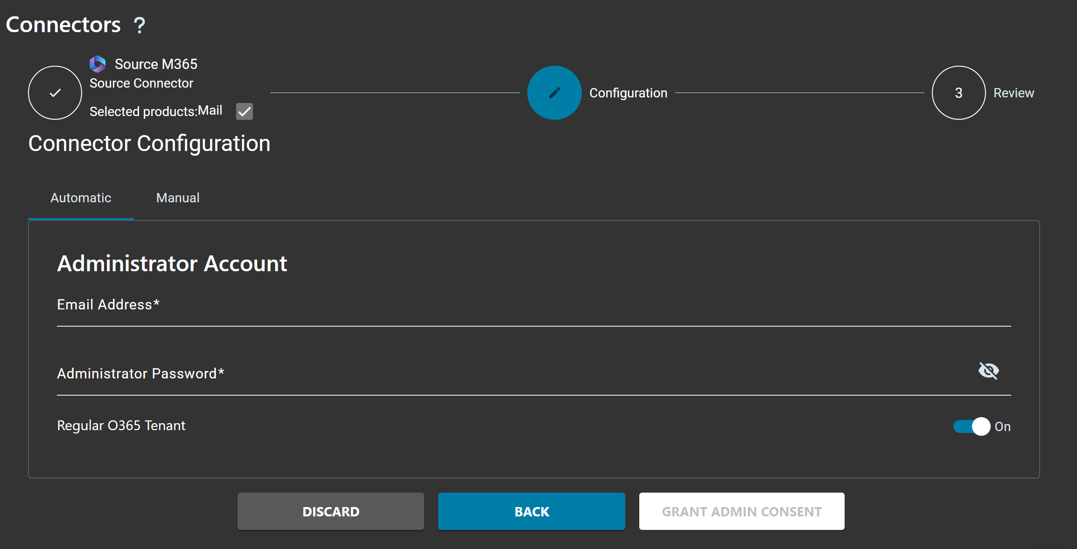Open the Connectors help question mark
The width and height of the screenshot is (1077, 549).
click(x=139, y=25)
